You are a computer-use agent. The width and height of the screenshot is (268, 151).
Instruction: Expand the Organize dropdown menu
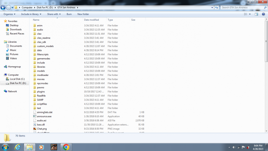(x=9, y=14)
